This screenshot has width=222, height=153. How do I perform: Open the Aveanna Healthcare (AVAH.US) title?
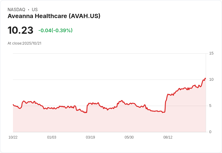click(54, 16)
